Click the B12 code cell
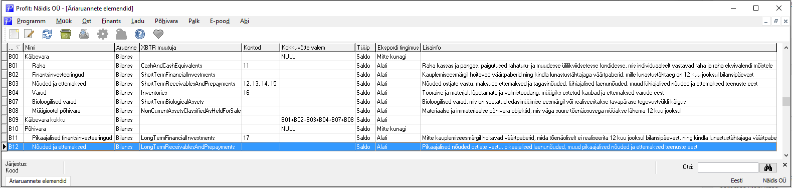Screen dimensions: 792x188 (16, 147)
